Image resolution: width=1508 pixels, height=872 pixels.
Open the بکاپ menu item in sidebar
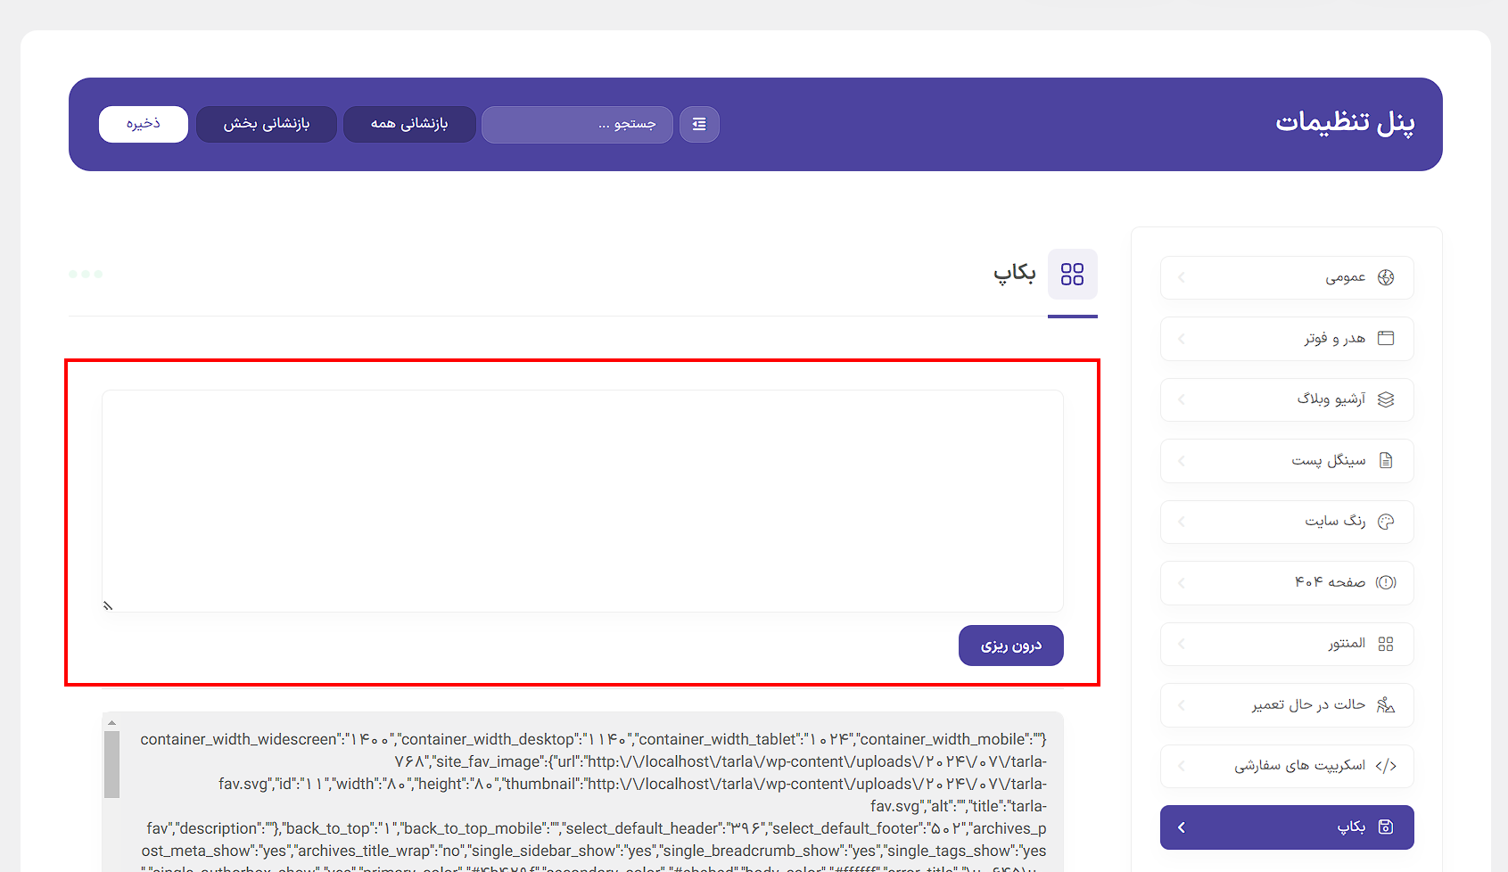(1287, 827)
